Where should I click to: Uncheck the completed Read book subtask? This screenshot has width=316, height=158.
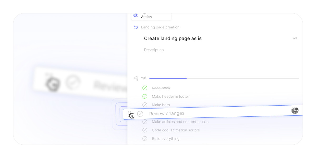point(145,88)
